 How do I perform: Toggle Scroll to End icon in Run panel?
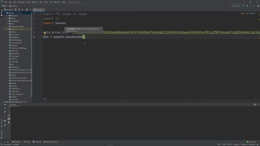click(x=9, y=119)
